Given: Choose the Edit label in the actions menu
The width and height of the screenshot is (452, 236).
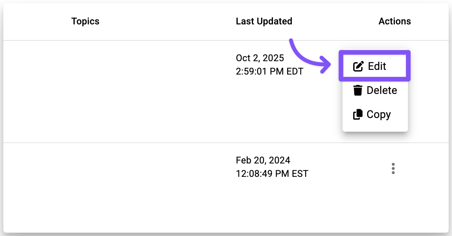Looking at the screenshot, I should tap(377, 66).
